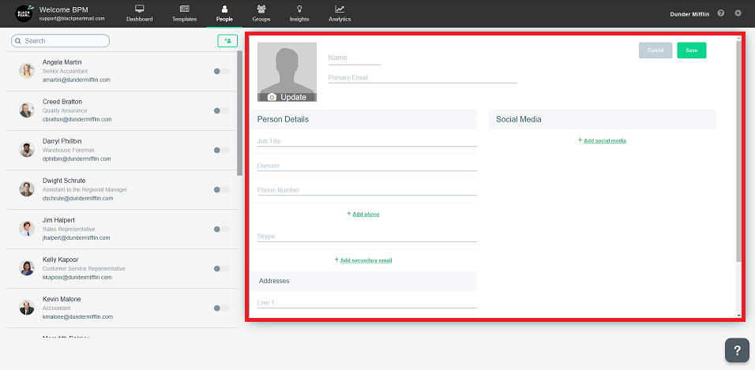Switch to the People tab
This screenshot has height=370, width=755.
coord(224,13)
